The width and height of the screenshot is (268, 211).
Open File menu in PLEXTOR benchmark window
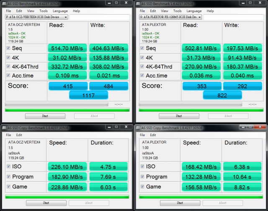pos(142,11)
